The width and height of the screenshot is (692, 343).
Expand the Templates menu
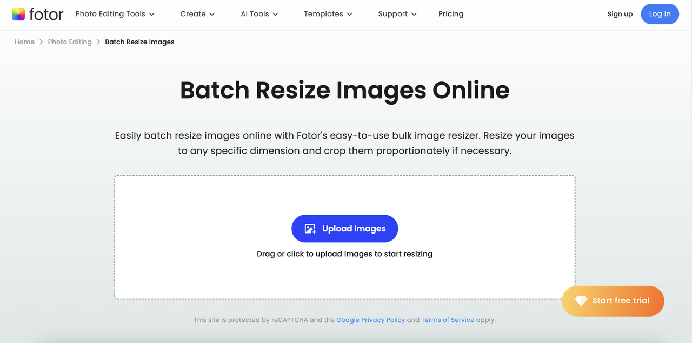point(328,14)
